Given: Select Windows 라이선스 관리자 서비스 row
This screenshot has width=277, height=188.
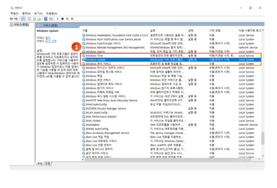Looking at the screenshot, I should coord(171,68).
